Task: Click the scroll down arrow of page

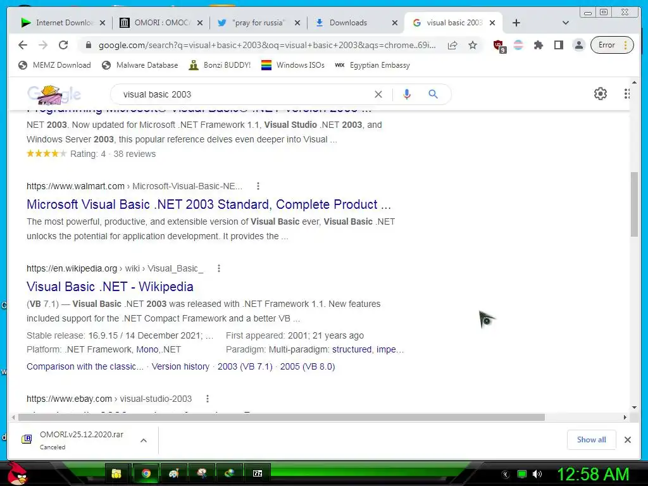Action: pos(634,408)
